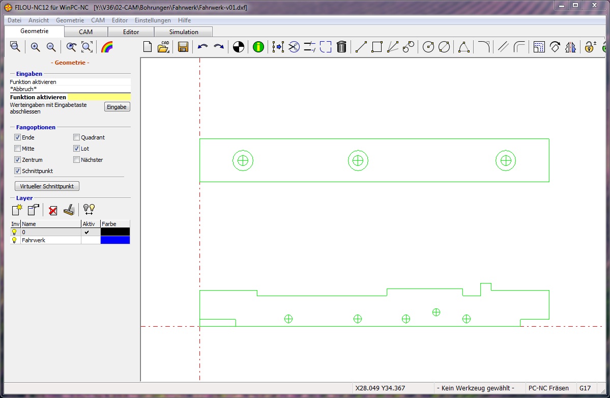Open the Geometrie menu in menu bar
Image resolution: width=610 pixels, height=398 pixels.
tap(70, 20)
